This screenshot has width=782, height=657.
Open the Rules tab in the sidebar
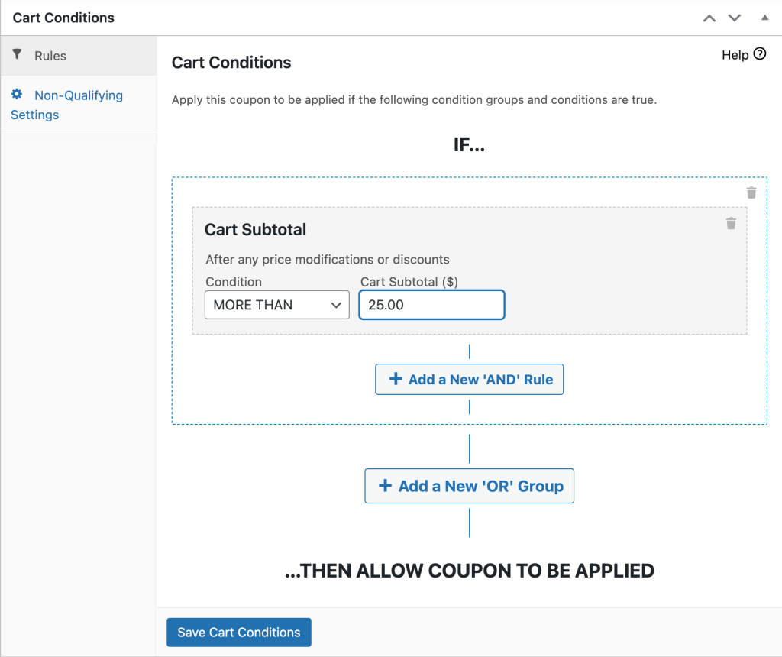[79, 55]
